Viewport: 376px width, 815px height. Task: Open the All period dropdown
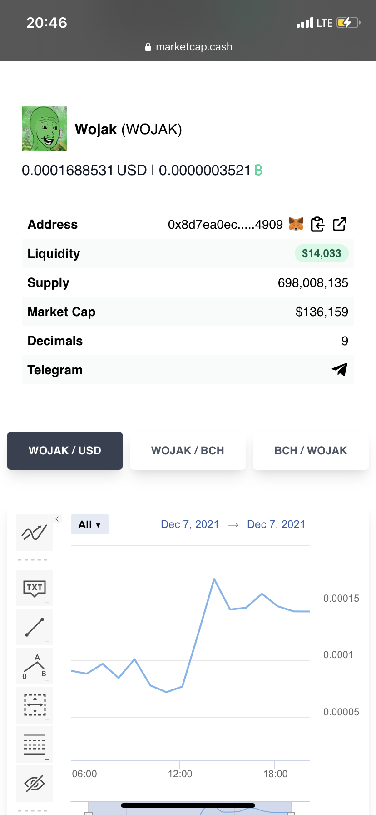(x=90, y=524)
